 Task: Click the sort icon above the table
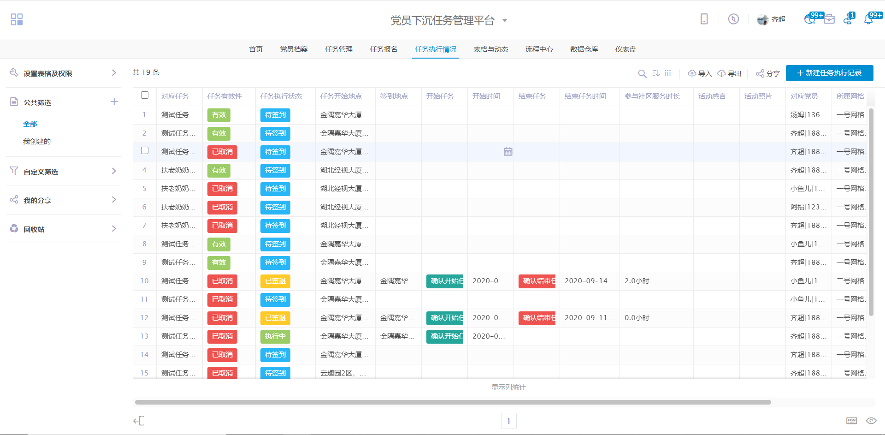click(x=656, y=73)
